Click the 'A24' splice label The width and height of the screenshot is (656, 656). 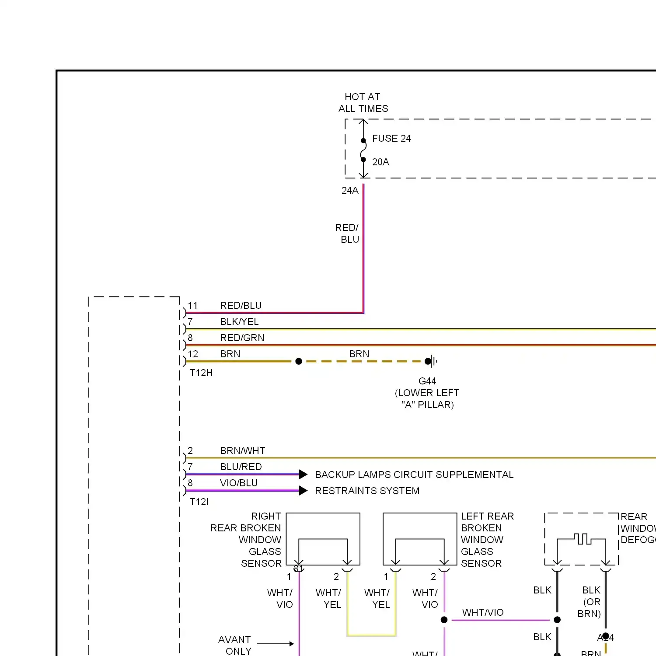(605, 638)
